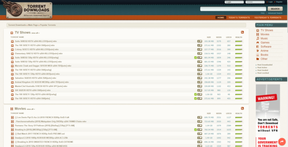This screenshot has height=147, width=288.
Task: Click the Login link at top right
Action: tap(270, 2)
